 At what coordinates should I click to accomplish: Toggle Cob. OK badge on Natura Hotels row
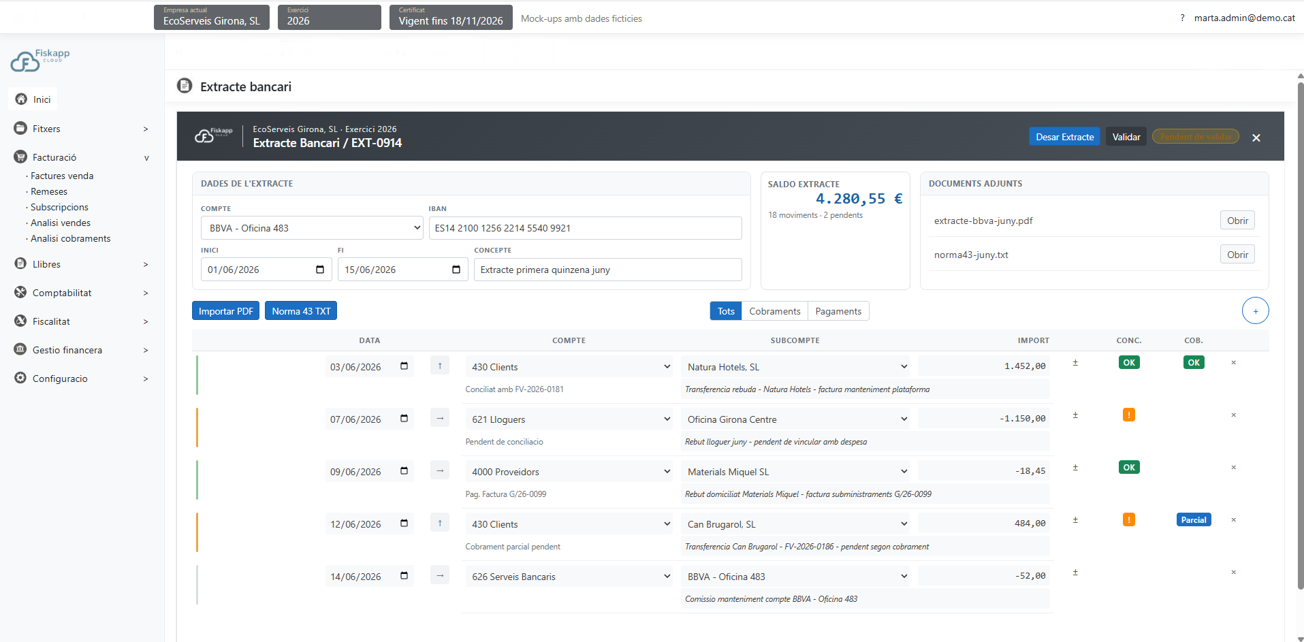[1194, 362]
